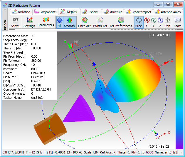Open Art Preferences
The width and height of the screenshot is (185, 157).
121,22
